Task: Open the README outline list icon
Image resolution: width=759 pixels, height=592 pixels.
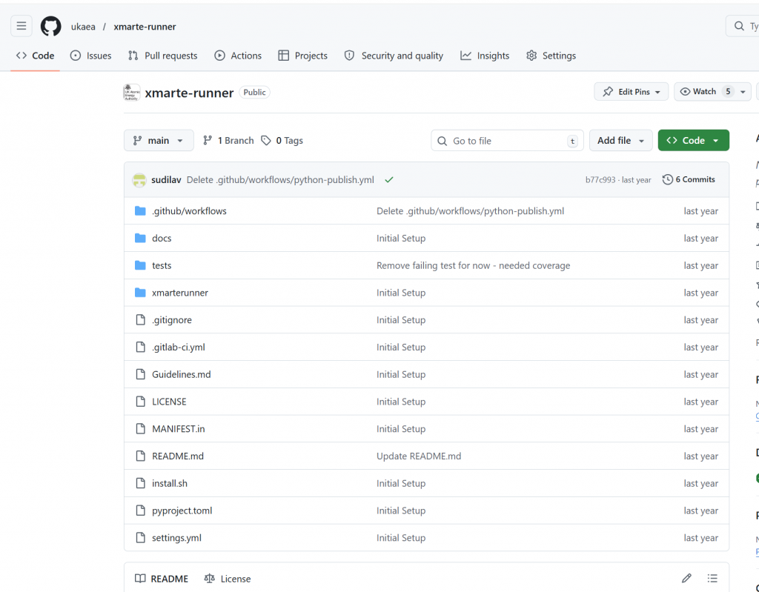Action: 712,579
